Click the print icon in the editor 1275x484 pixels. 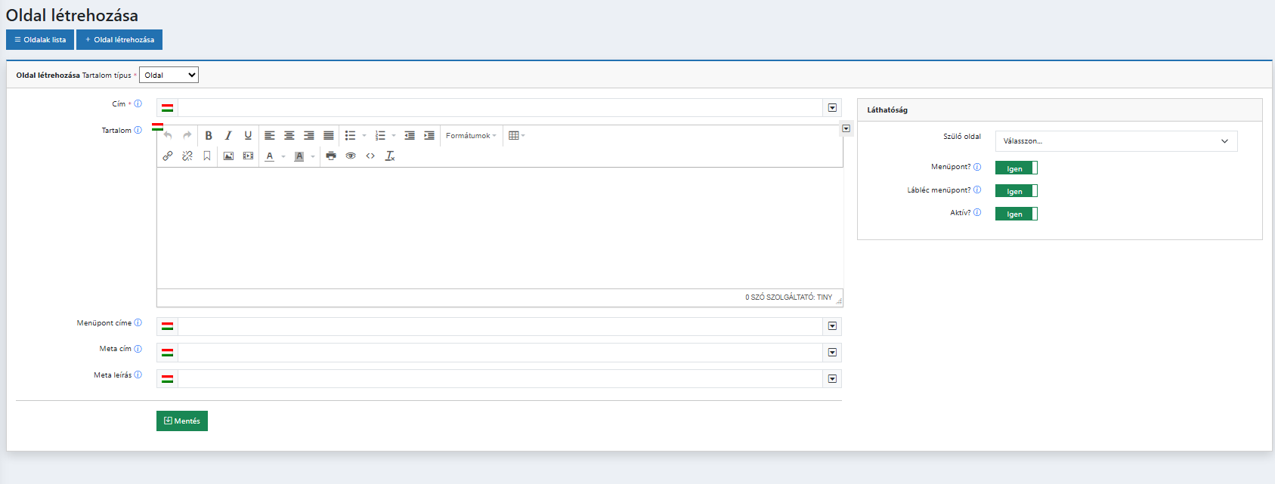click(331, 156)
